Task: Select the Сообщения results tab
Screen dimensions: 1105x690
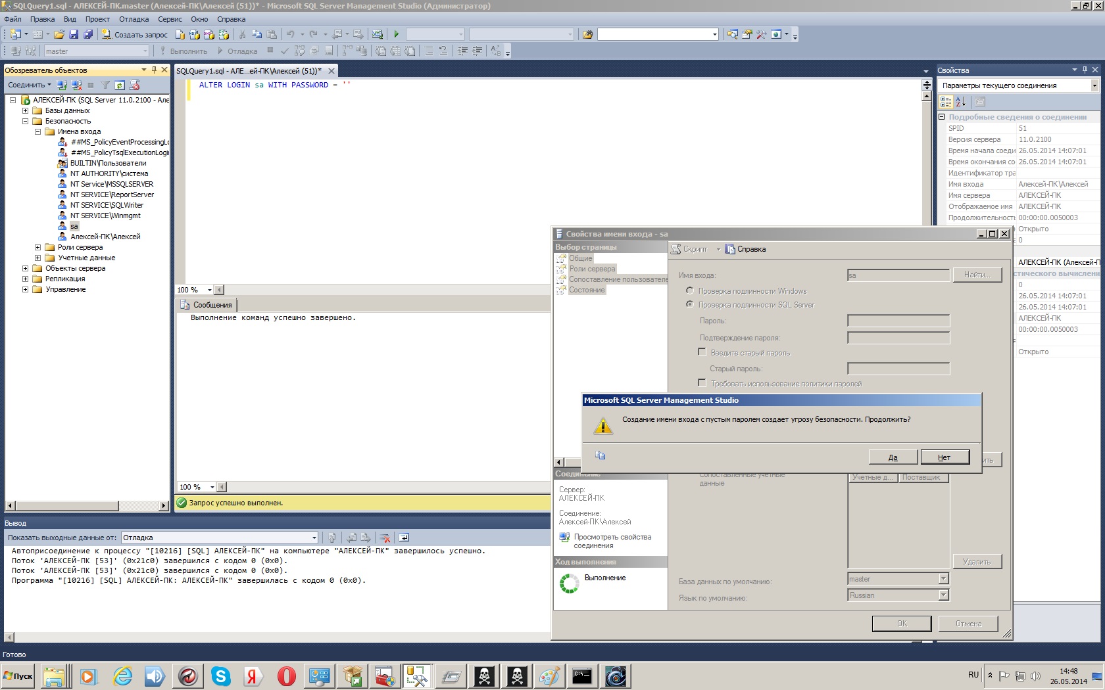Action: click(207, 305)
